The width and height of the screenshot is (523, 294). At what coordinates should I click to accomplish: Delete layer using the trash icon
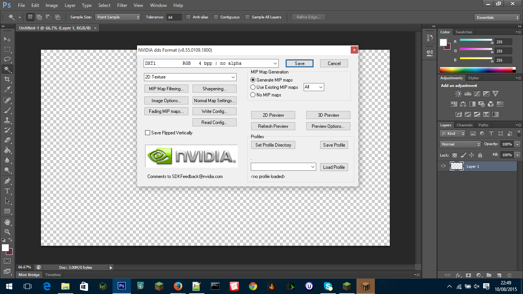[x=509, y=275]
